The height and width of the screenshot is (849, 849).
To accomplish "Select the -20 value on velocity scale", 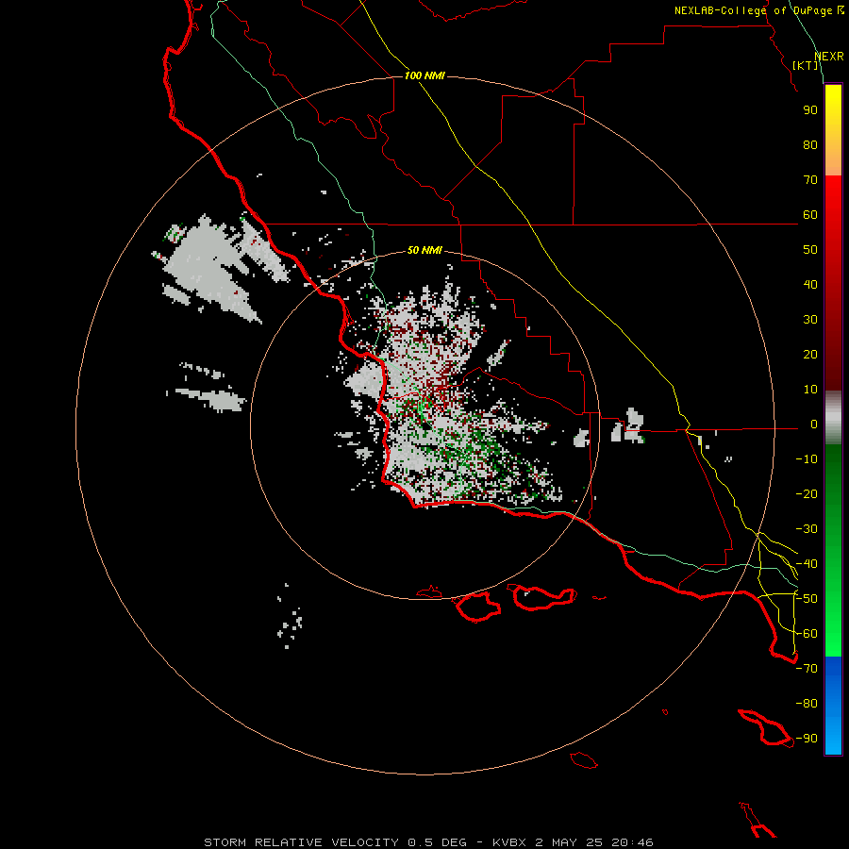I will pyautogui.click(x=807, y=494).
